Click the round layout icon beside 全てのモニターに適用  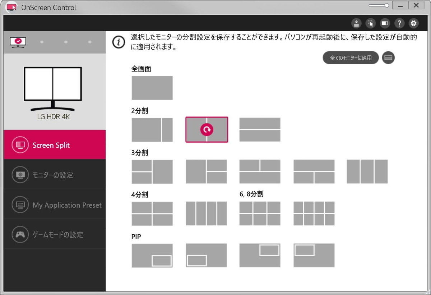point(388,57)
